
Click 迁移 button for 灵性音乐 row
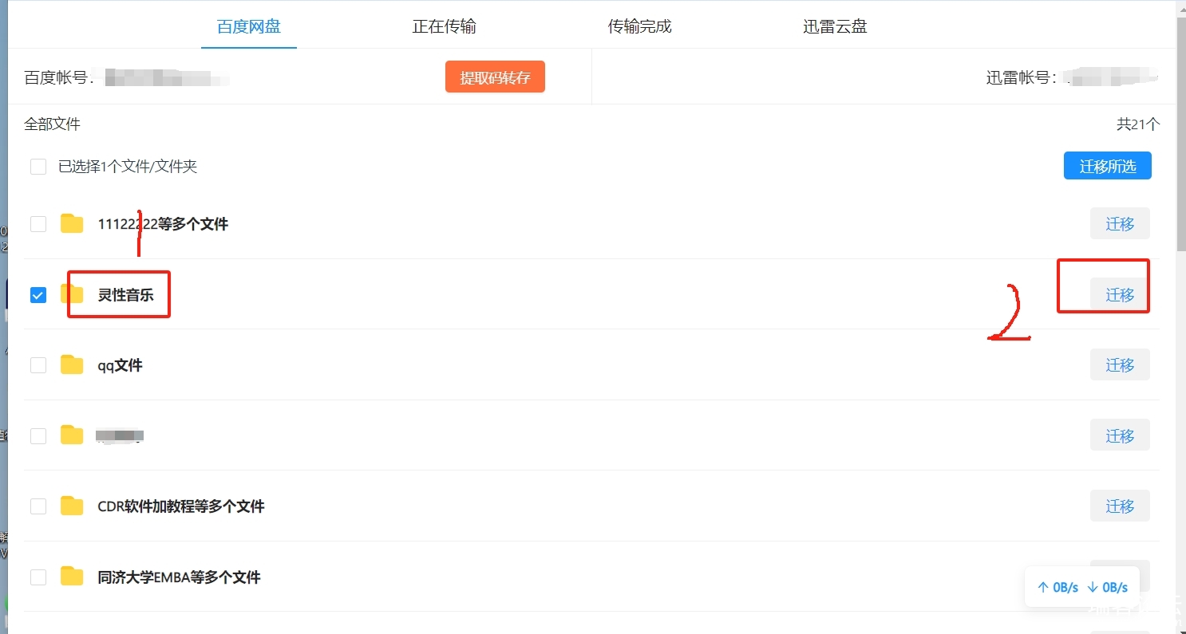[x=1119, y=295]
